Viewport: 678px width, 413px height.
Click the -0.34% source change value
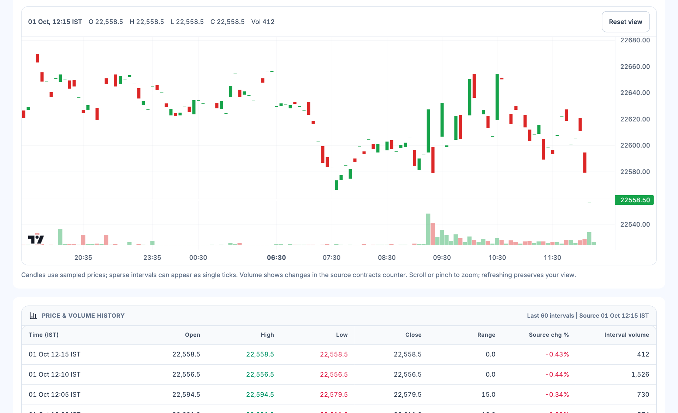pyautogui.click(x=557, y=395)
